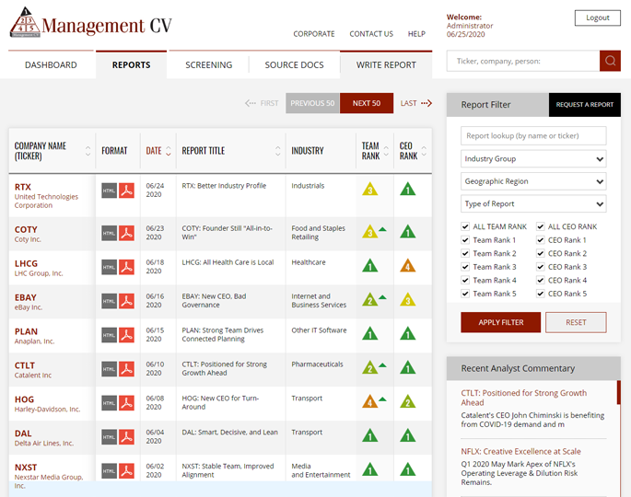Toggle the CEO Rank 1 checkbox
This screenshot has height=497, width=631.
[541, 240]
